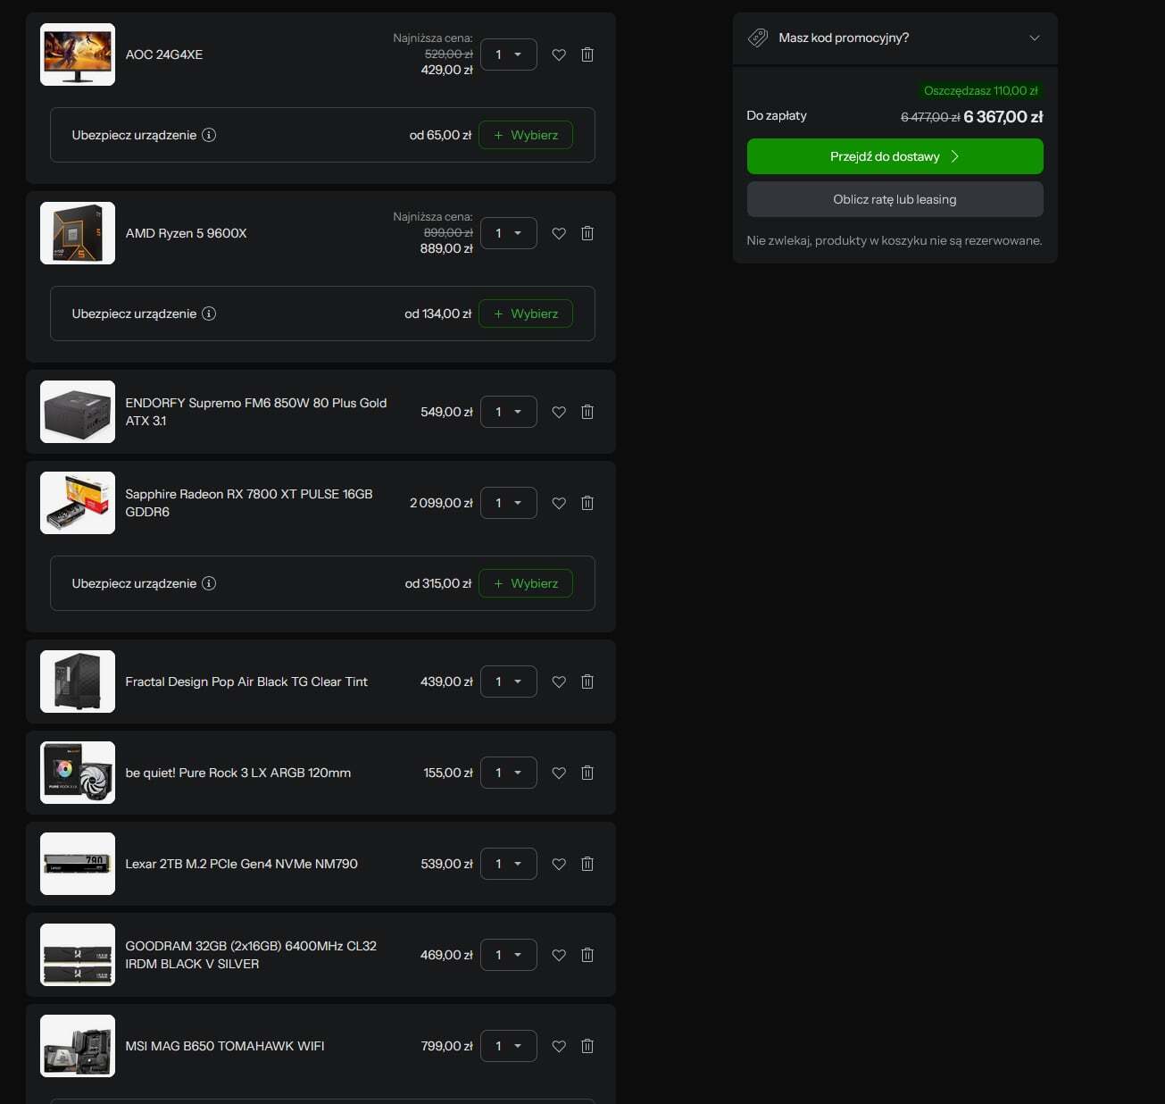
Task: Add Lexar 2TB NM790 SSD to favorites
Action: [x=559, y=864]
